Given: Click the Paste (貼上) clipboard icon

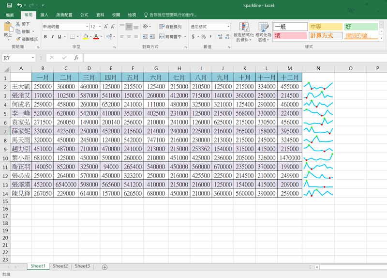Looking at the screenshot, I should [x=8, y=29].
